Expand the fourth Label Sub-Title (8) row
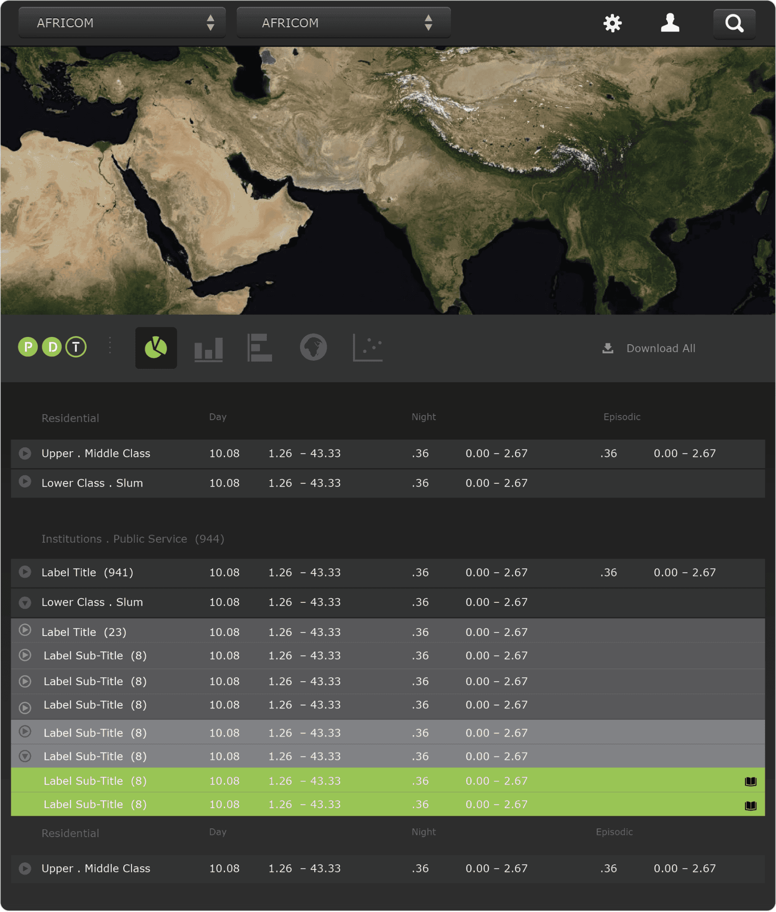776x912 pixels. point(25,732)
